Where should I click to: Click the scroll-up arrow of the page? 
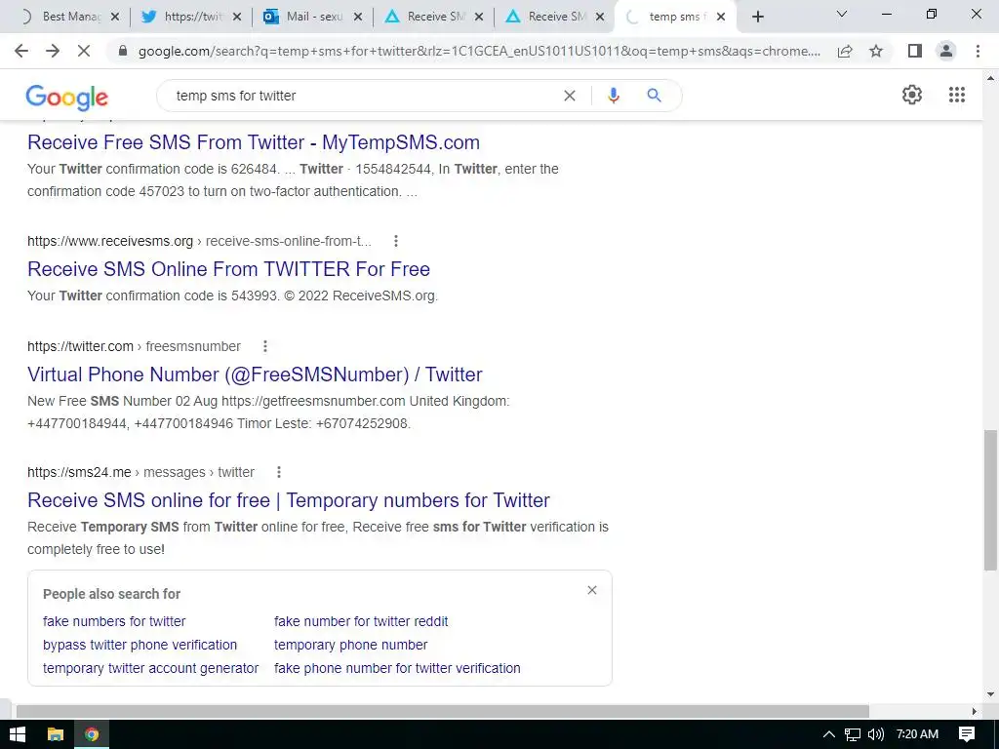pos(990,78)
